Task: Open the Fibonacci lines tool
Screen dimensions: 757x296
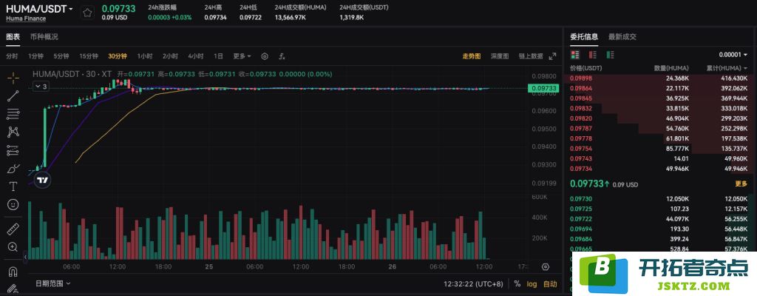Action: coord(13,114)
